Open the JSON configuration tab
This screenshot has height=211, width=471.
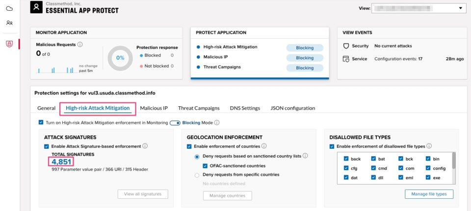292,108
